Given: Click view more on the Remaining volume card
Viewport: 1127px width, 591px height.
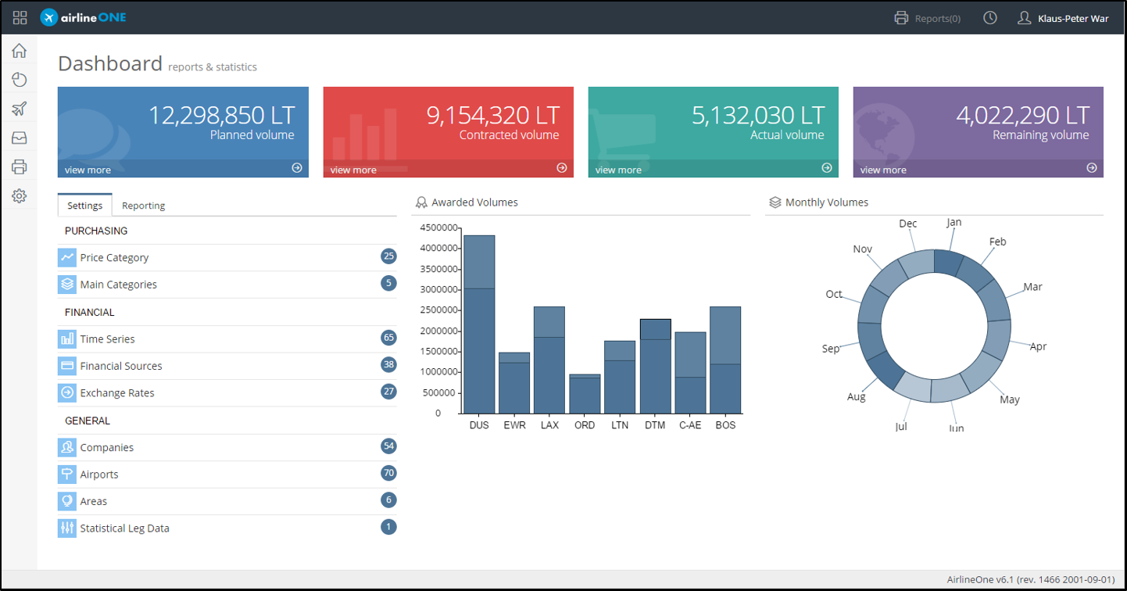Looking at the screenshot, I should pos(882,169).
